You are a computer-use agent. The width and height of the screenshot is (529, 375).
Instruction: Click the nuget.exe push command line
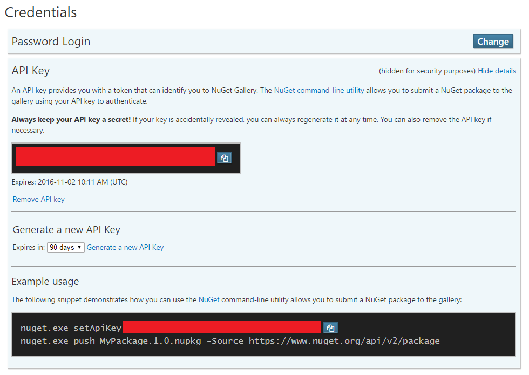coord(230,341)
